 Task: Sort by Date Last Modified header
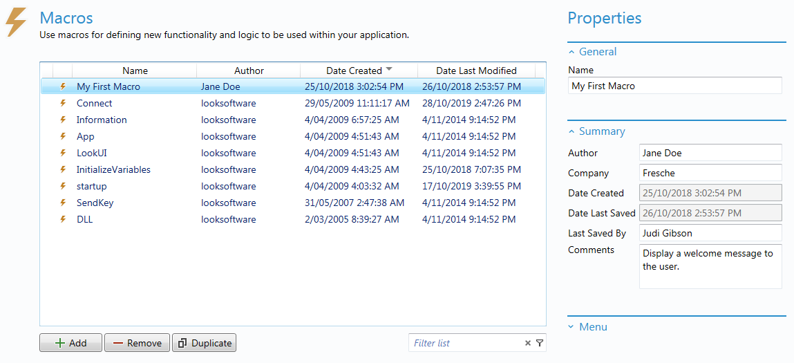click(x=477, y=71)
